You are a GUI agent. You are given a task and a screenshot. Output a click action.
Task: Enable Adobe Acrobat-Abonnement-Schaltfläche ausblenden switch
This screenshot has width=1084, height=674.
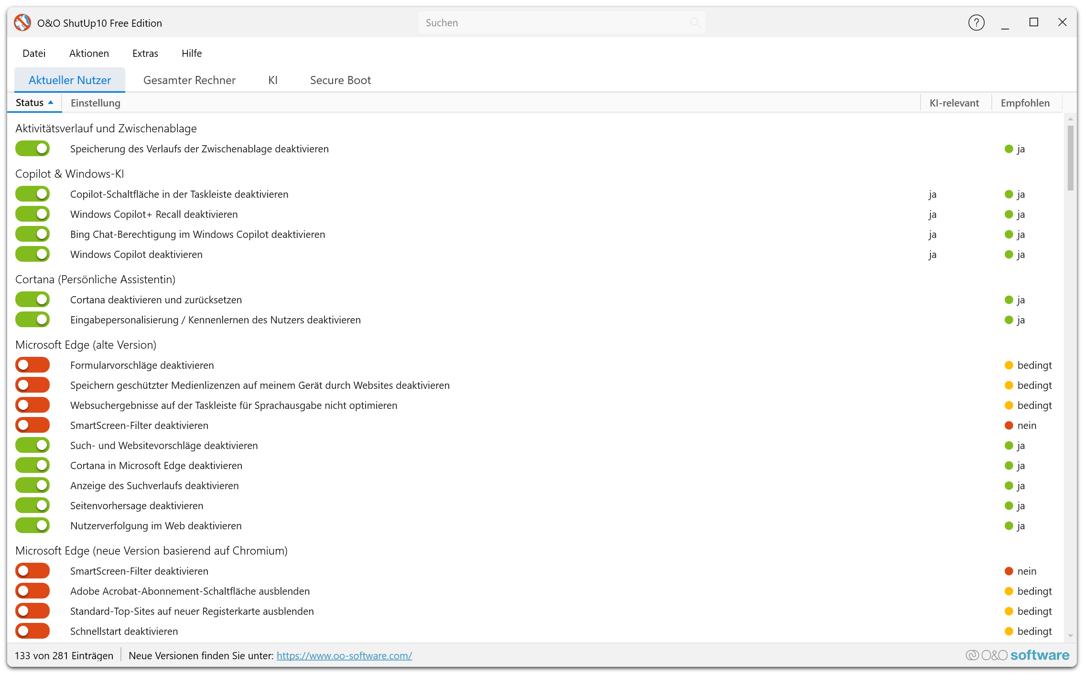33,591
